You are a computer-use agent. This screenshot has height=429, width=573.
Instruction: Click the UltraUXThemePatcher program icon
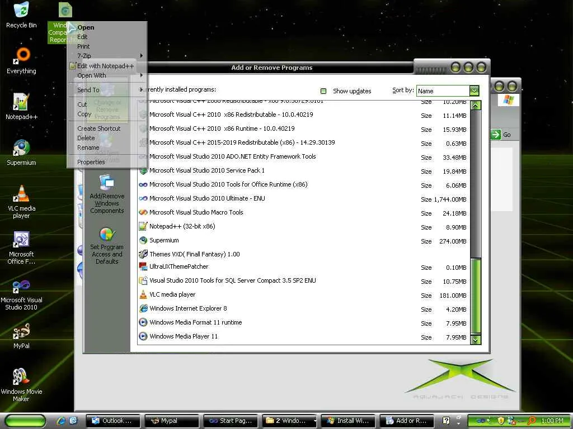[x=143, y=266]
